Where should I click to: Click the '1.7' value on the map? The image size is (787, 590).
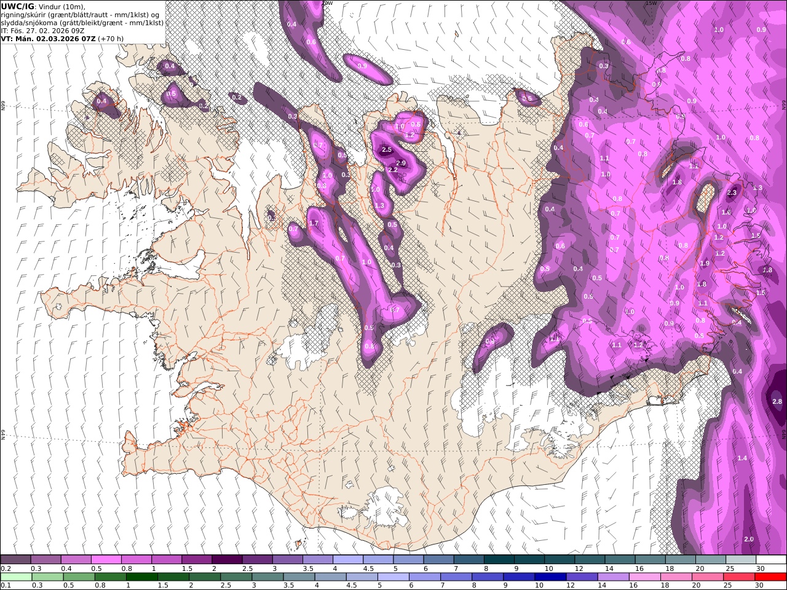coord(314,223)
